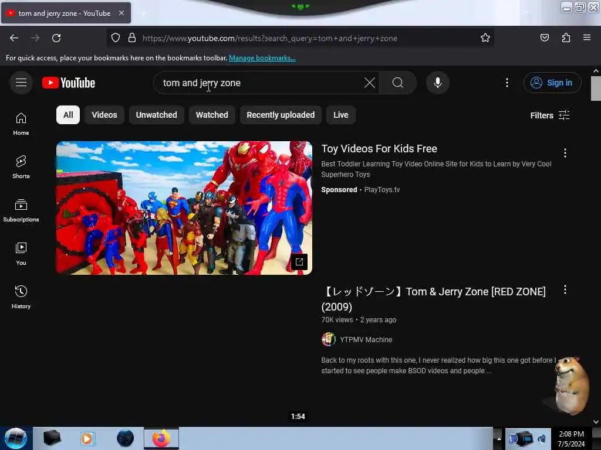Bookmark this page with the star icon
601x450 pixels.
point(485,38)
